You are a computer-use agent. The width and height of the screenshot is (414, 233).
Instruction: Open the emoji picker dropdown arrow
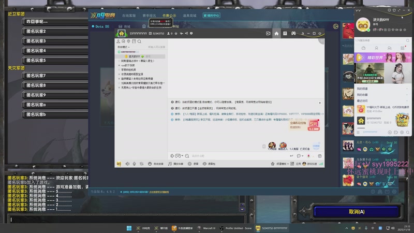click(x=182, y=156)
